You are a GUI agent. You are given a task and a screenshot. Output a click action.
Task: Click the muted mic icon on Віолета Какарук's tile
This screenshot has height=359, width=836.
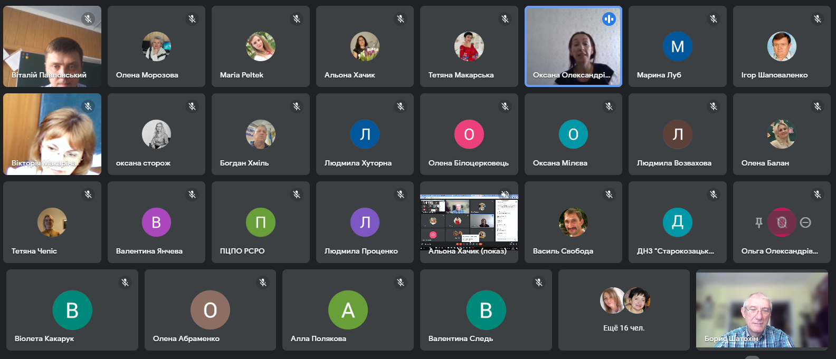(x=125, y=283)
